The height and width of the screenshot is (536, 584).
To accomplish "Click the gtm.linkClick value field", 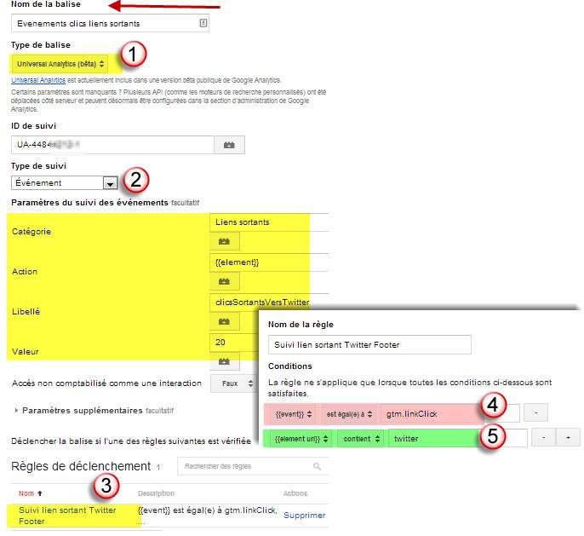I will pyautogui.click(x=449, y=414).
